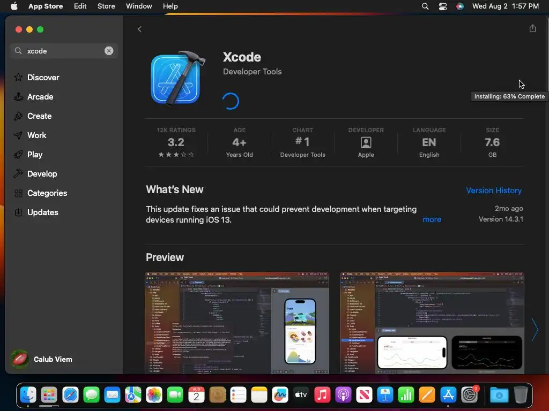This screenshot has height=411, width=549.
Task: Open System Settings from the Dock
Action: 469,395
